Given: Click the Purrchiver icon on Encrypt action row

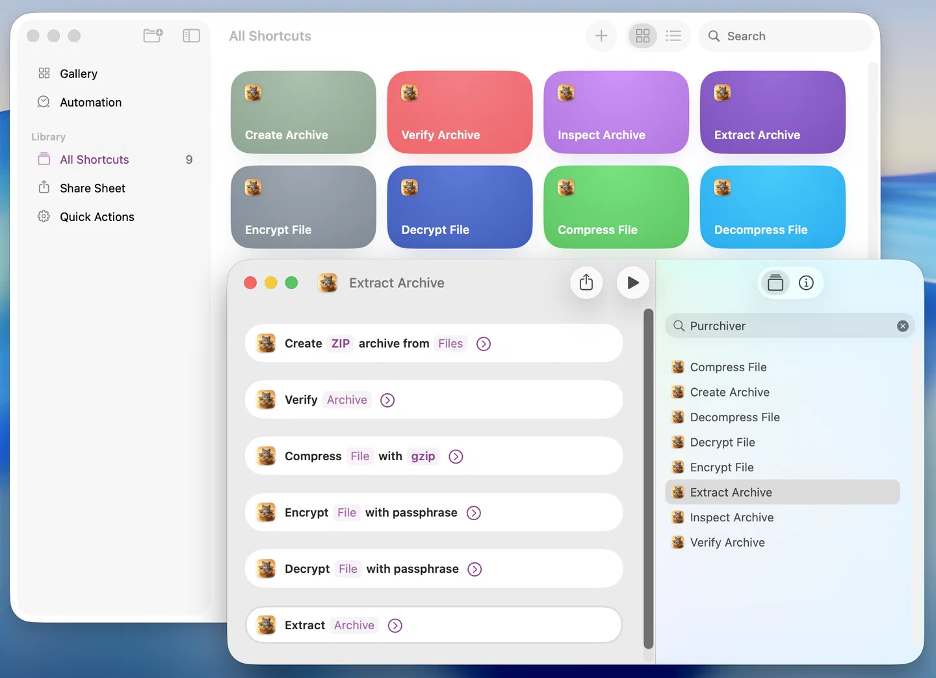Looking at the screenshot, I should (x=266, y=513).
